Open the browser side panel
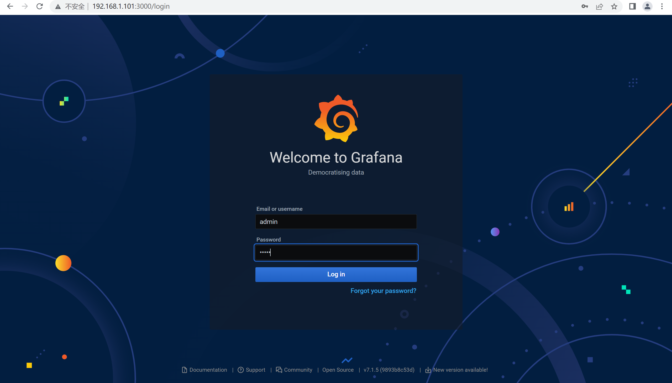This screenshot has width=672, height=383. click(632, 6)
